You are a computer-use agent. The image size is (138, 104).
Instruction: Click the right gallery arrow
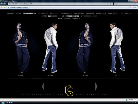[96, 87]
